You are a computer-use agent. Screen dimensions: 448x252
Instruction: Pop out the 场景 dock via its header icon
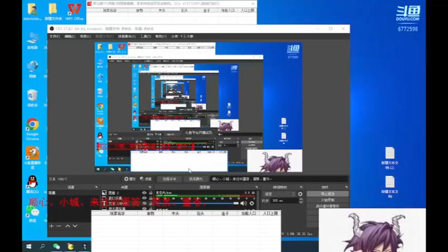[x=96, y=187]
